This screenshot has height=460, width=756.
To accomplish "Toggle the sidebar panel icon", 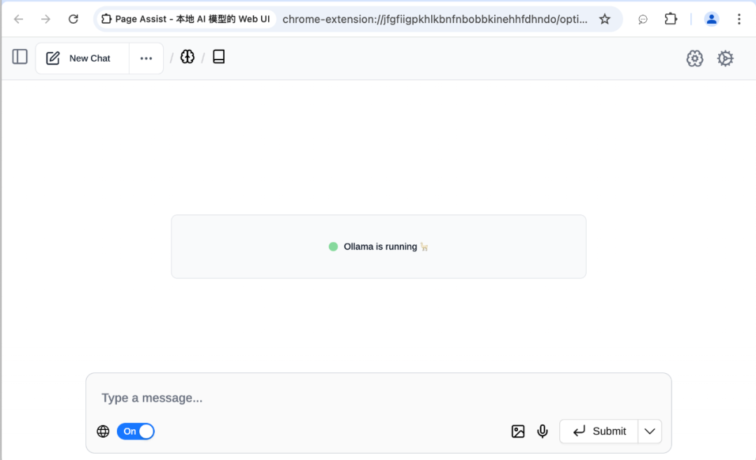I will point(20,57).
